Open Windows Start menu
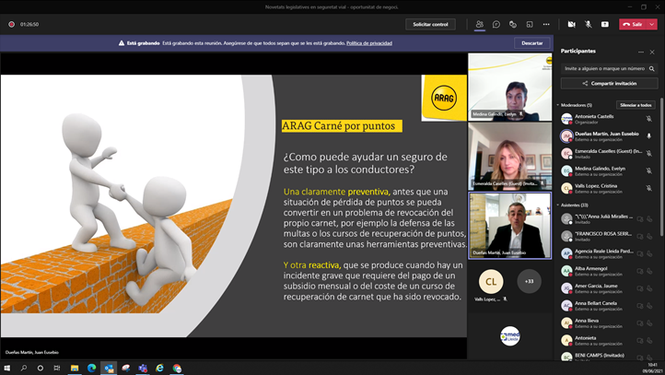 [x=6, y=368]
